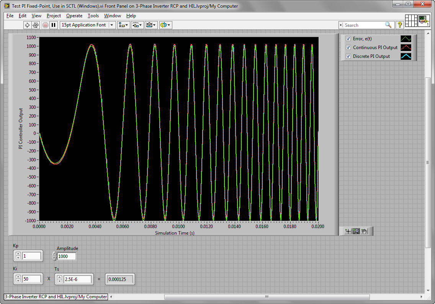Click the vertical scrollbar up arrow

(428, 33)
